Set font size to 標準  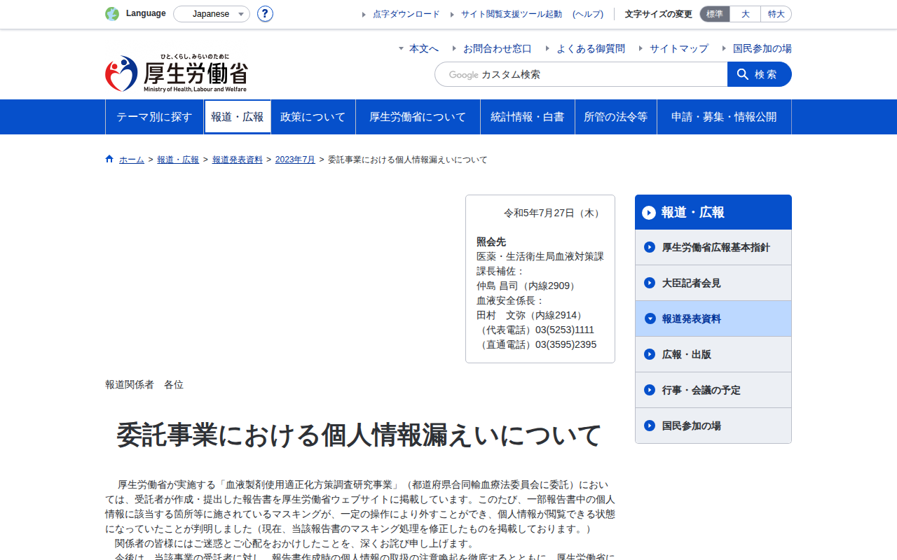(715, 14)
